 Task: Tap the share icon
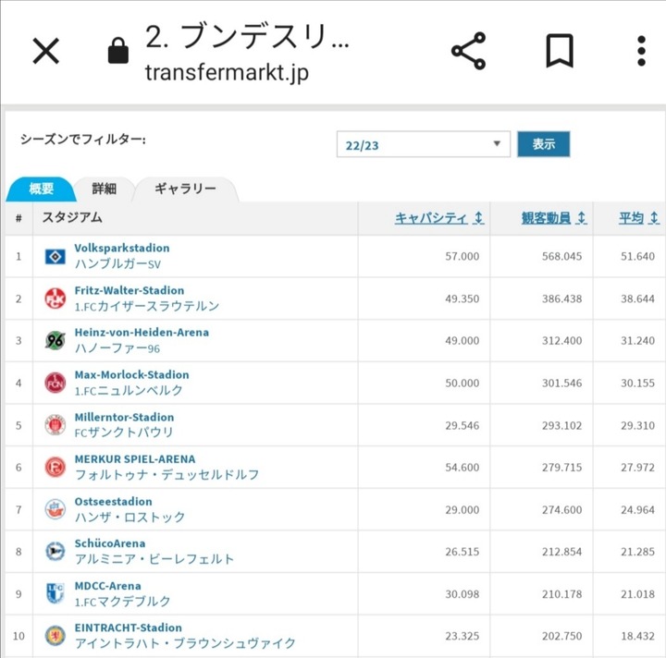(x=468, y=51)
